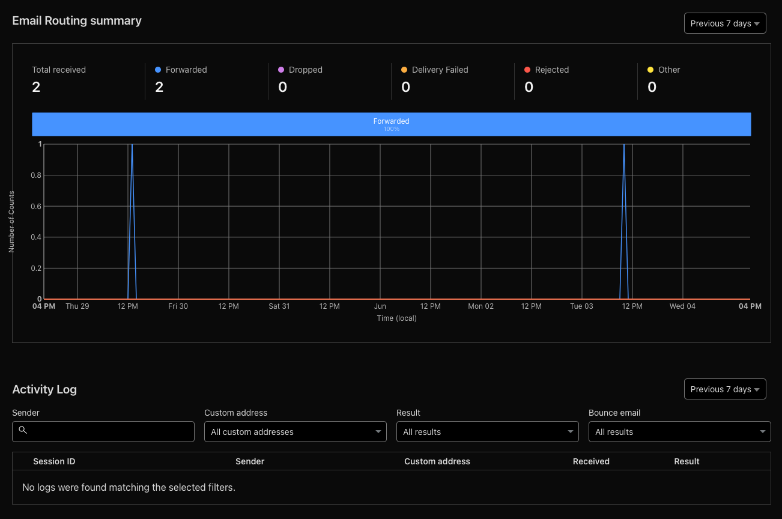
Task: Click the red Rejected legend dot
Action: 526,69
